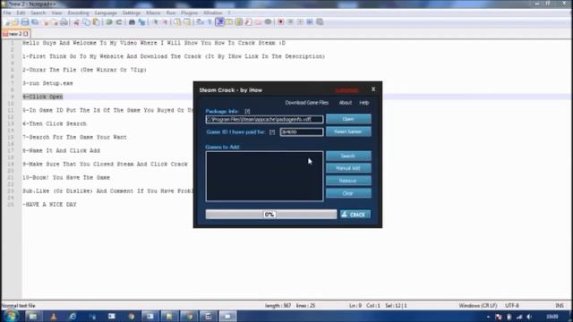Viewport: 573px width, 322px height.
Task: Open the Search menu
Action: tap(38, 13)
